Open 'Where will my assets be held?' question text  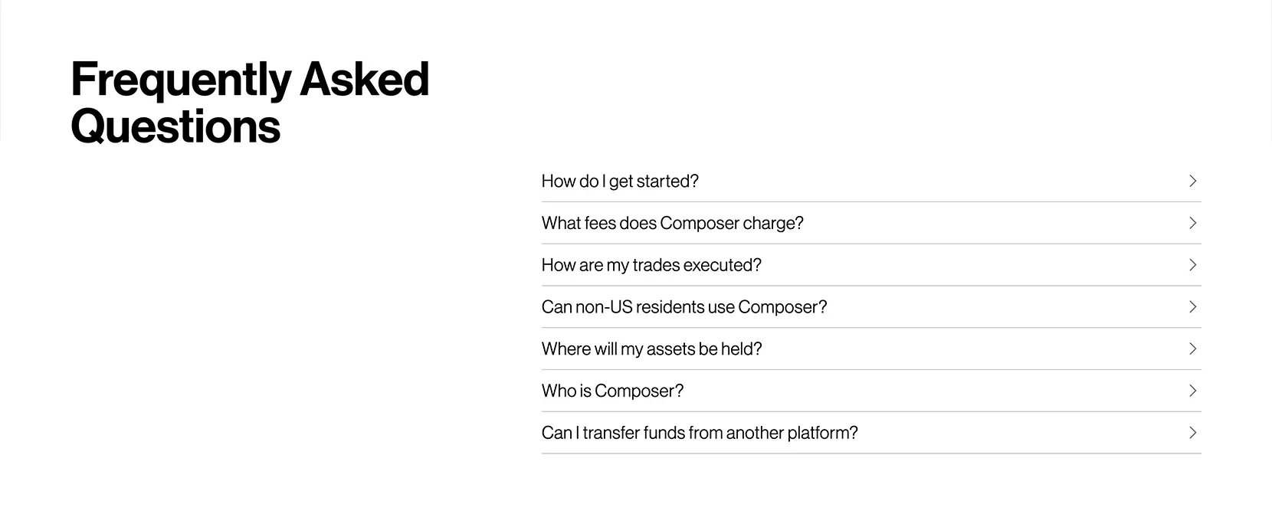(x=652, y=349)
